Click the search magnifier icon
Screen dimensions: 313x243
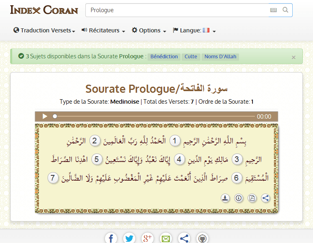click(285, 10)
